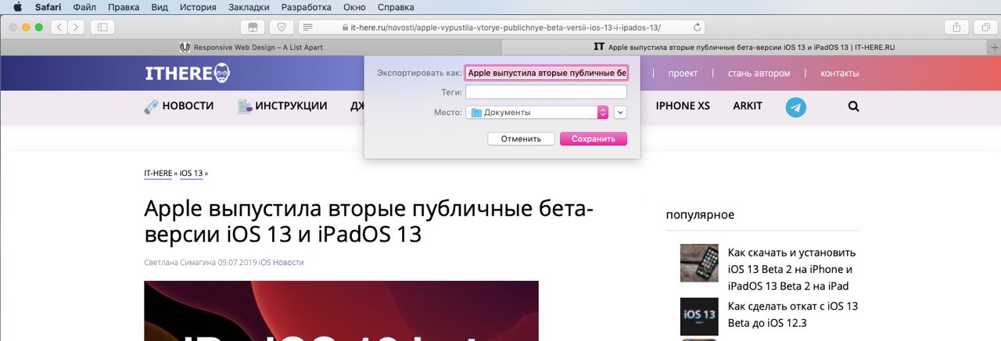Click the Safari back navigation arrow

pos(59,27)
